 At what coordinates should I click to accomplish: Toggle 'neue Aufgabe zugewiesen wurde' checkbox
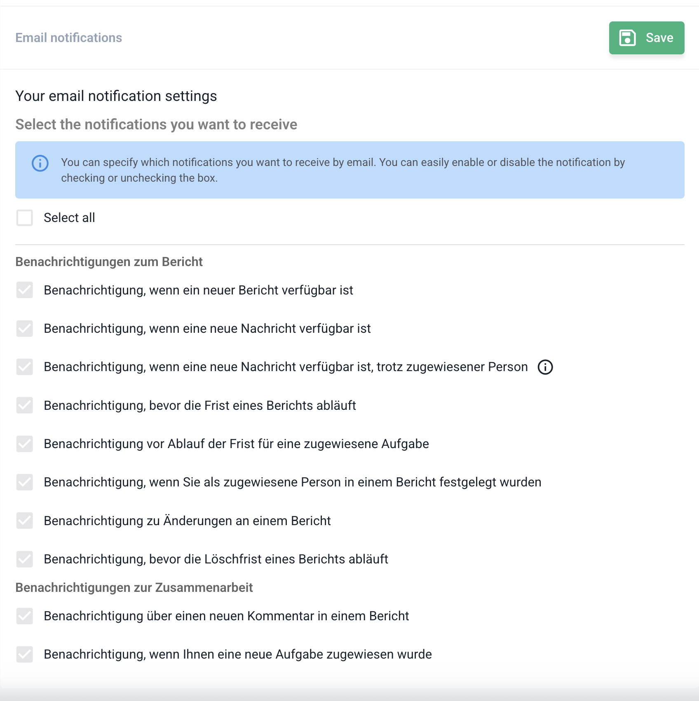pos(25,654)
